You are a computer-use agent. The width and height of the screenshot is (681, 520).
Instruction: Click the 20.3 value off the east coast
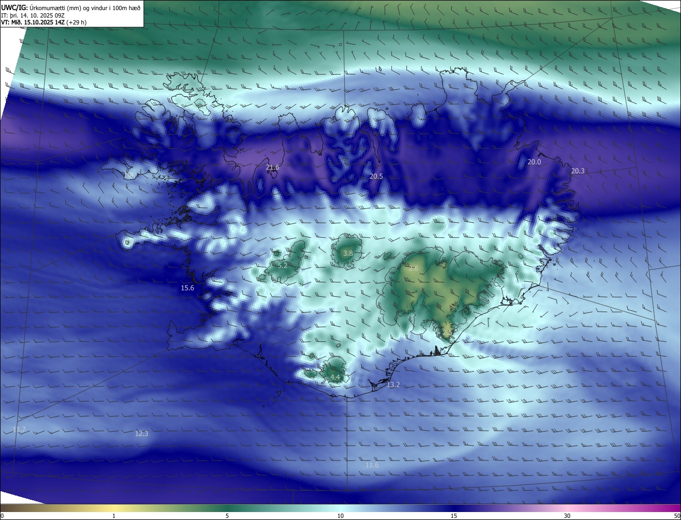577,171
